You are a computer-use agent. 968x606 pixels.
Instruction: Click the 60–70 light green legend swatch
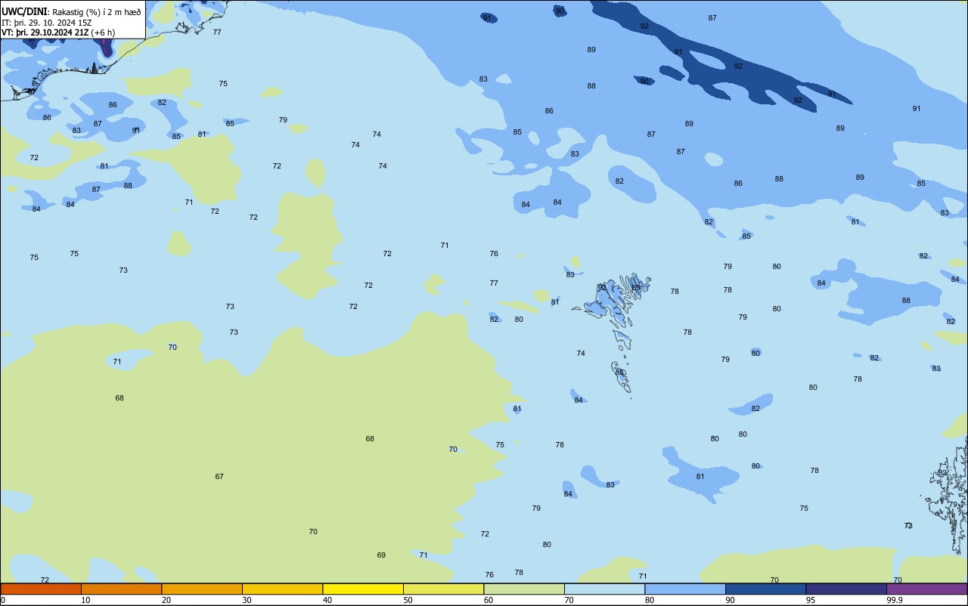click(x=524, y=589)
